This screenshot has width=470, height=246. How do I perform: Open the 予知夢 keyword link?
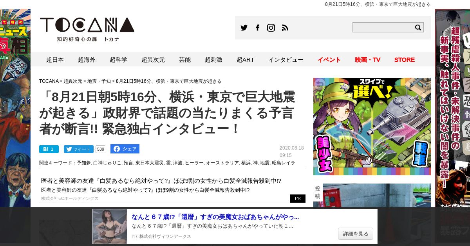click(84, 163)
